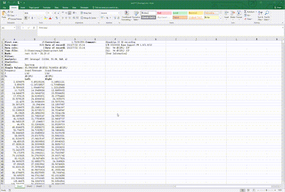Click the Copy button
The width and height of the screenshot is (285, 192).
click(12, 15)
